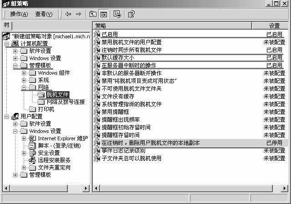The width and height of the screenshot is (291, 204).
Task: Expand the Internet Explorer 维护 node
Action: 24,138
